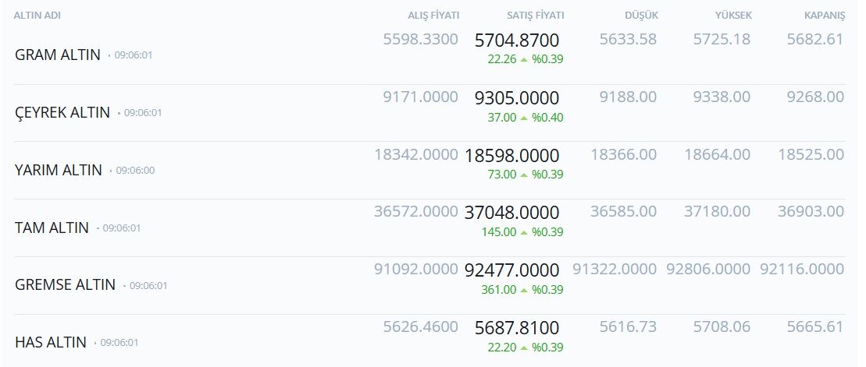Sort by the SATIŞ FİYATI column header
Screen dimensions: 866x367
[536, 16]
